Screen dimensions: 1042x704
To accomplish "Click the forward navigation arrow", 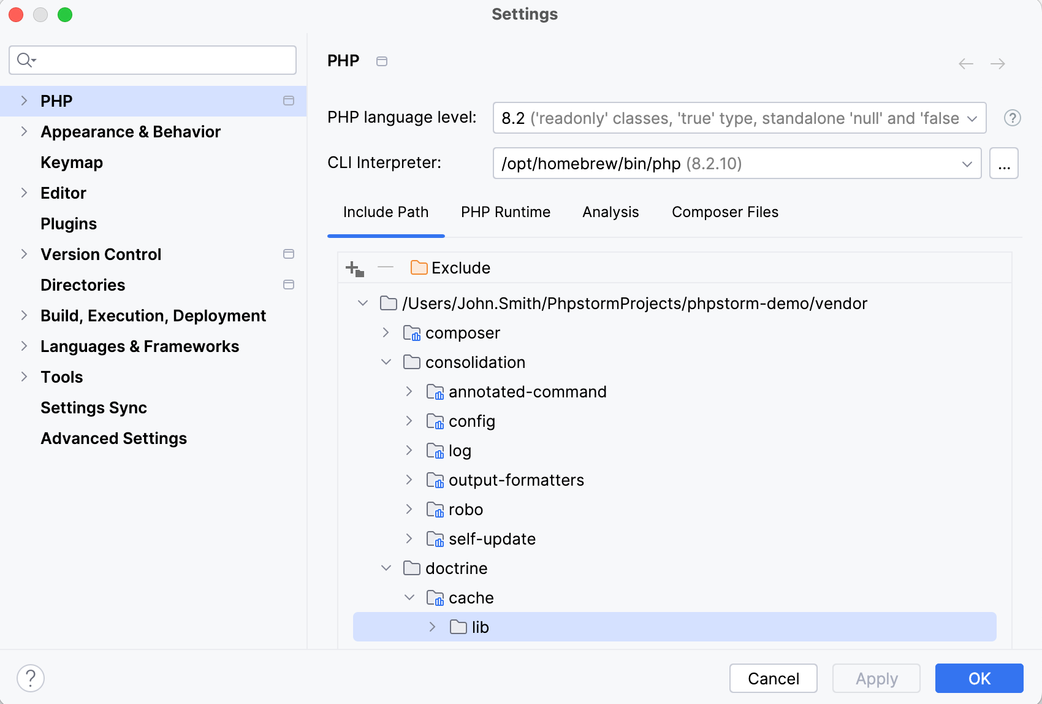I will point(998,64).
